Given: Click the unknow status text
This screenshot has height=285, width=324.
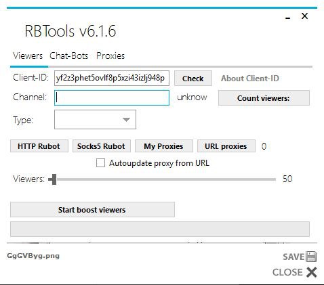Looking at the screenshot, I should pyautogui.click(x=192, y=97).
